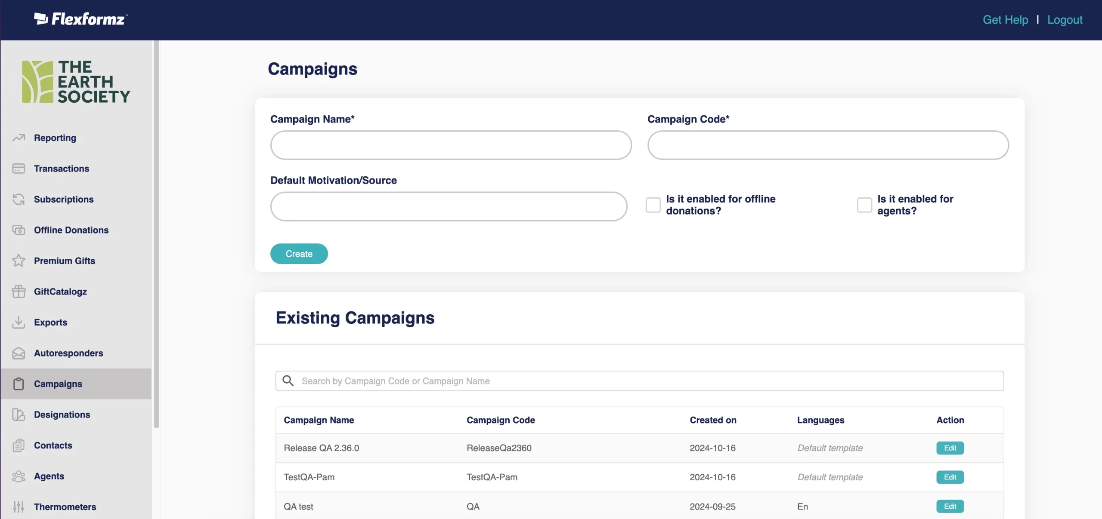Screen dimensions: 1102x519
Task: Click the Premium Gifts star icon
Action: (19, 261)
